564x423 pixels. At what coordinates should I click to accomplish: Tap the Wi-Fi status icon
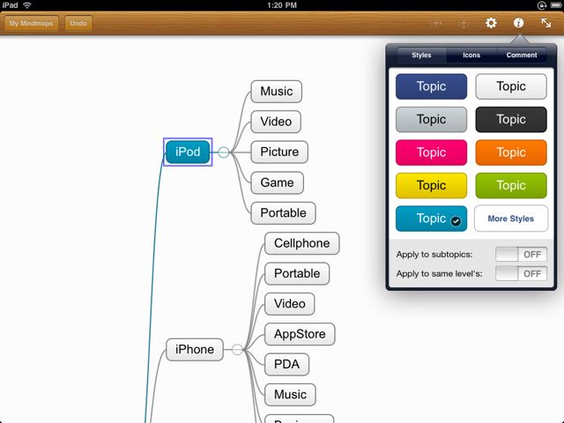[x=27, y=5]
